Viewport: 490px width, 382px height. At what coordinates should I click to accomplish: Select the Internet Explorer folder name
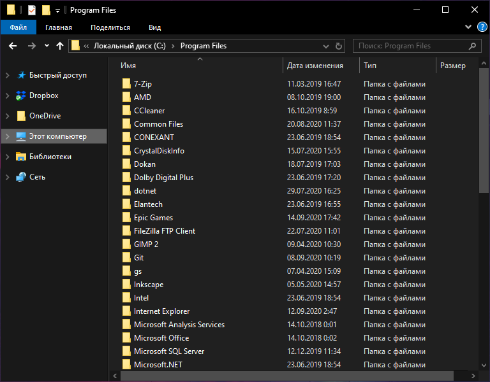pyautogui.click(x=162, y=311)
